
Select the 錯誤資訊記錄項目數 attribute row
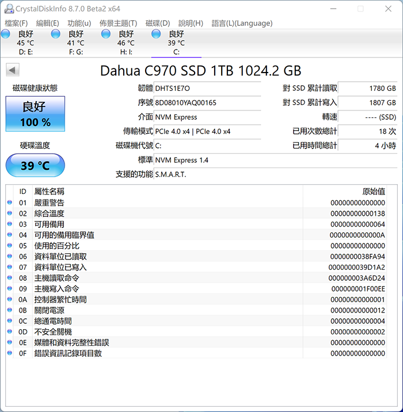click(196, 353)
